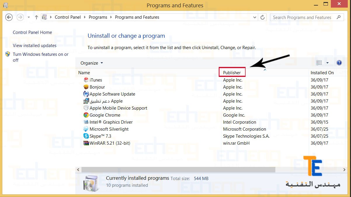Image resolution: width=351 pixels, height=197 pixels.
Task: Click the window system icon in the title bar
Action: click(5, 5)
